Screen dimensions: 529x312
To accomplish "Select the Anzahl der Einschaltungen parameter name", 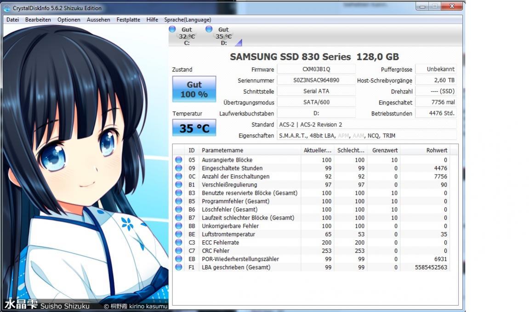I will coord(235,176).
